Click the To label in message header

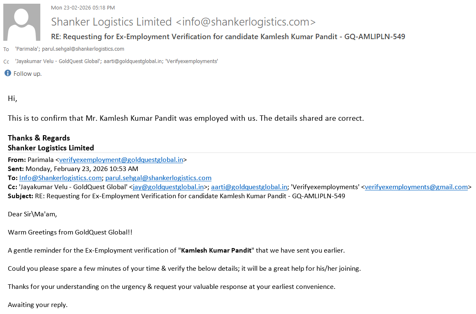coord(6,49)
